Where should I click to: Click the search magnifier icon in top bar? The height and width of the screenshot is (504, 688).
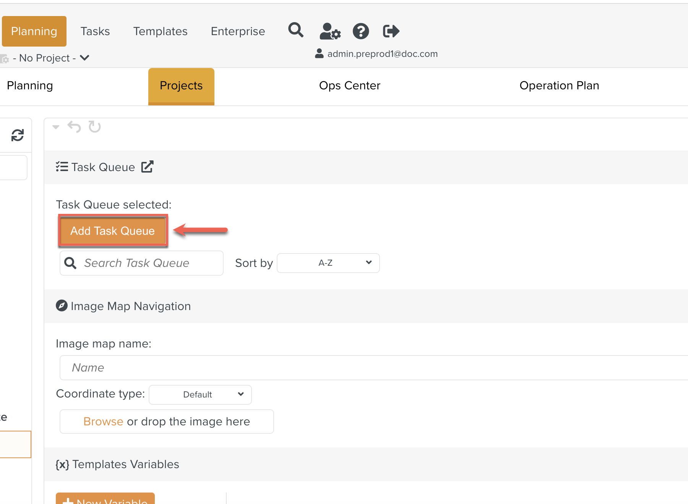295,30
